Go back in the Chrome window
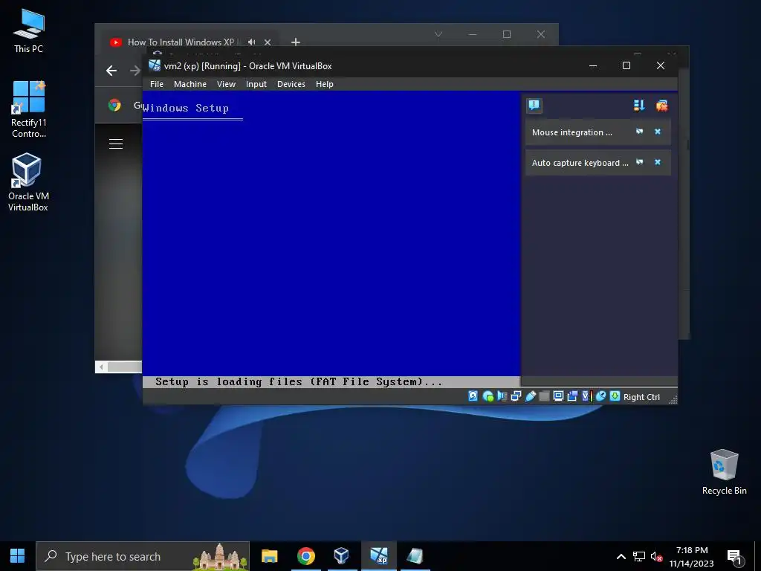Image resolution: width=761 pixels, height=571 pixels. coord(111,71)
